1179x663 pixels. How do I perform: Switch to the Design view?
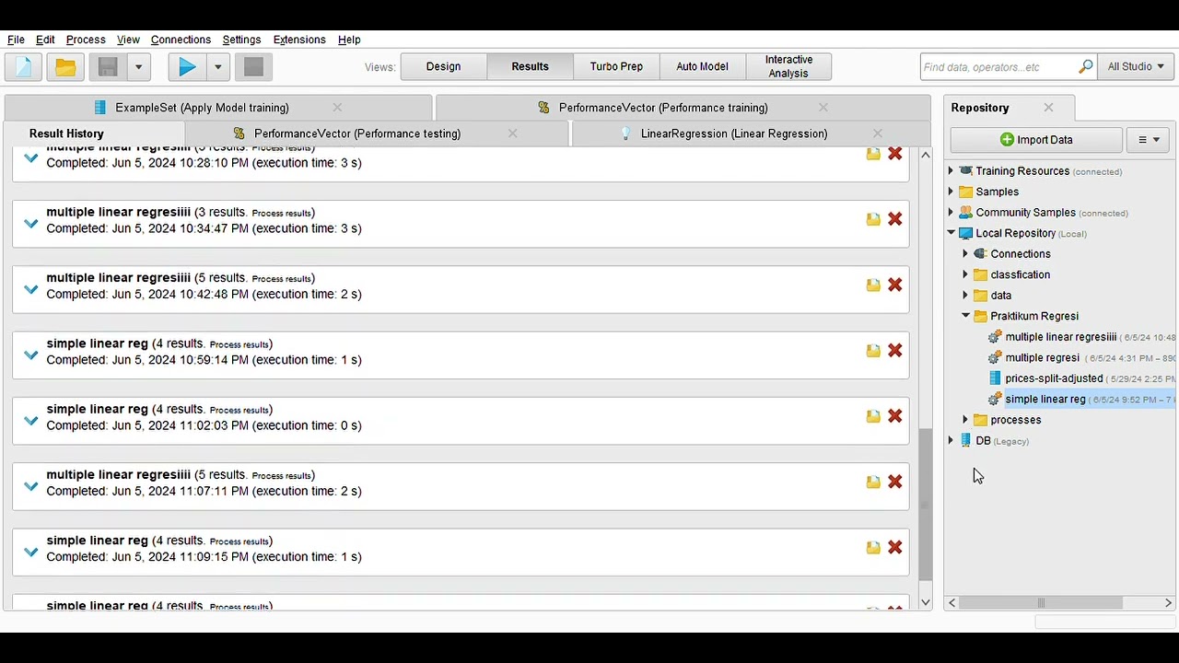coord(443,66)
